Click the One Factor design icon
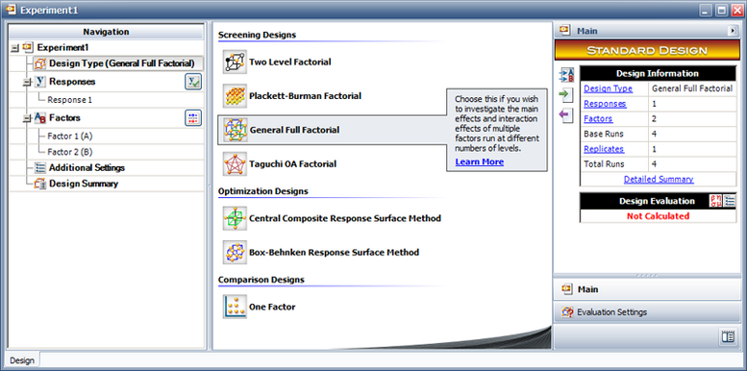The width and height of the screenshot is (747, 371). (x=235, y=307)
